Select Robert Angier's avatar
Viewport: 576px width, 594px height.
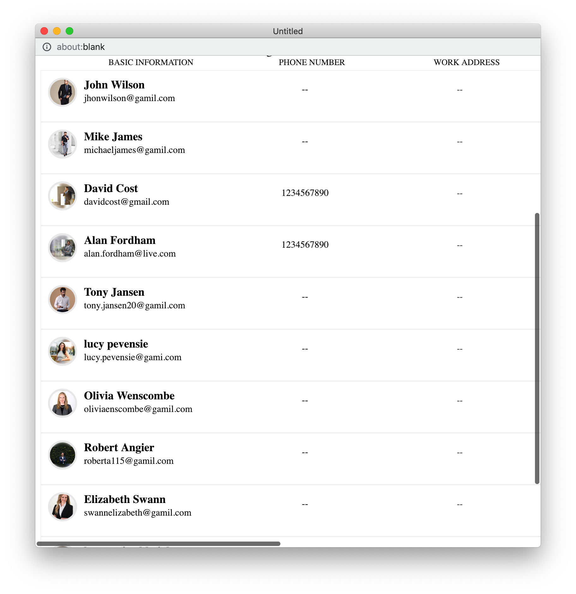[63, 455]
